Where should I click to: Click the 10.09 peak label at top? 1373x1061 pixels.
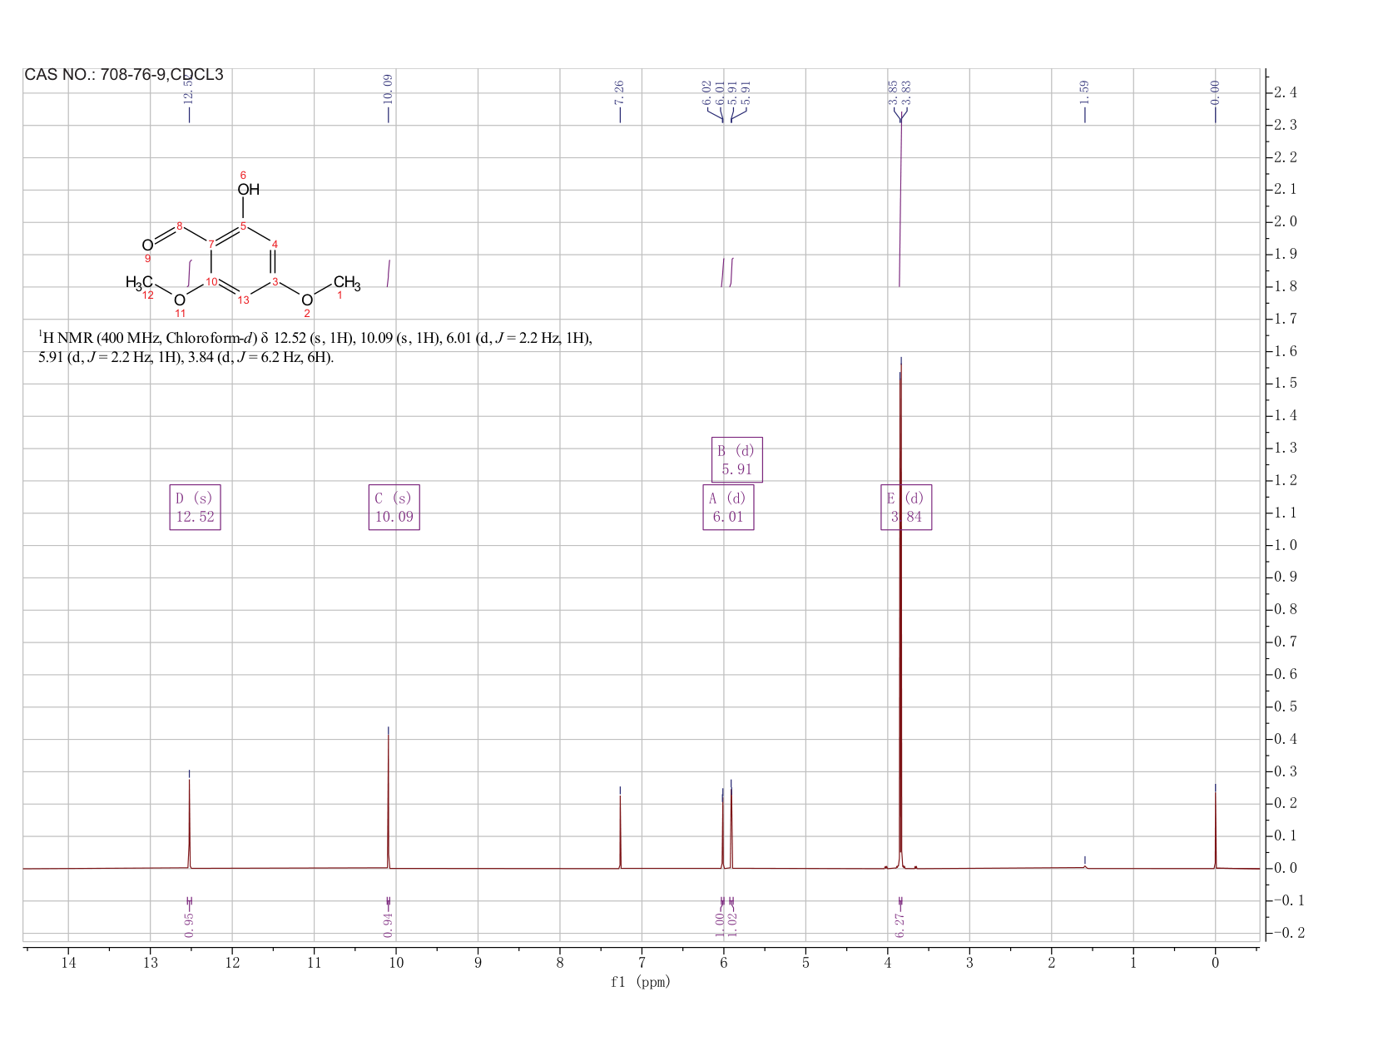tap(388, 89)
